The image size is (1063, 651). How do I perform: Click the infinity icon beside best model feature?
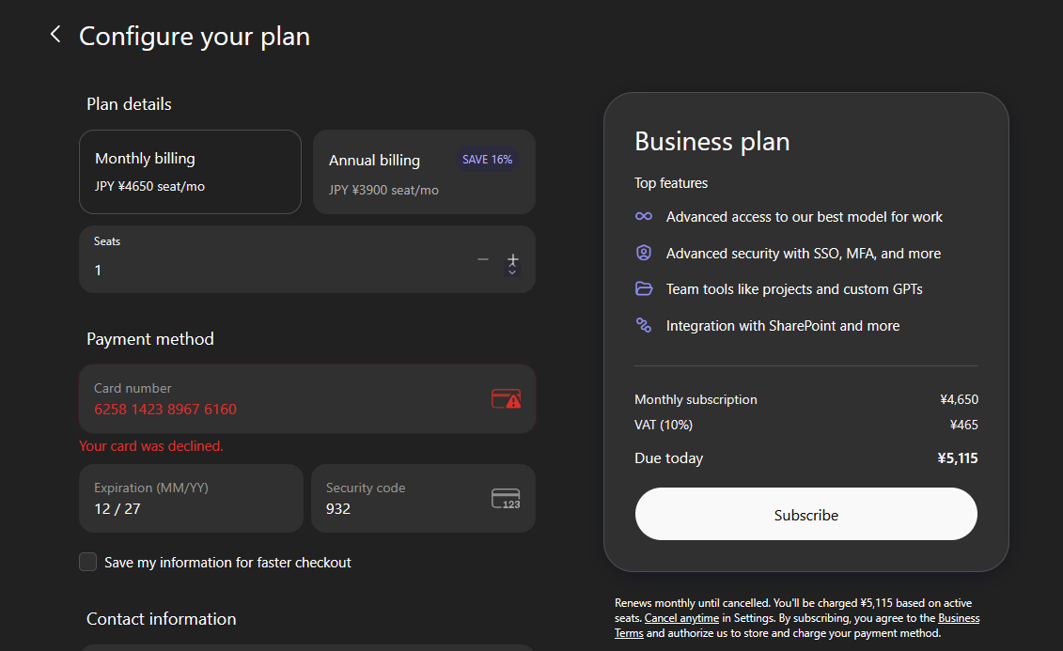point(644,216)
